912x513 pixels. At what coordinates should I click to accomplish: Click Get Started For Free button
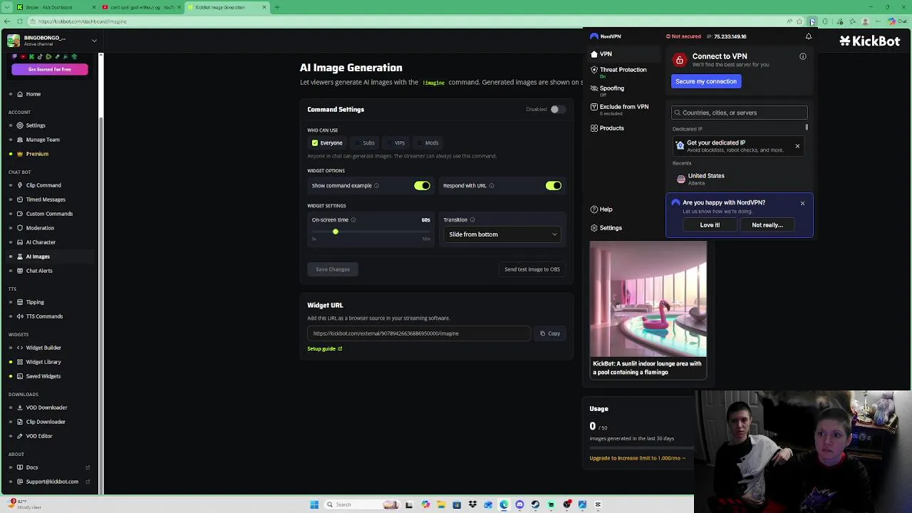[x=50, y=69]
